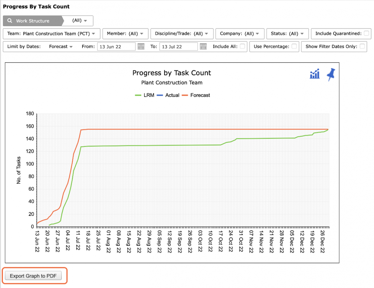The height and width of the screenshot is (288, 374).
Task: Open the Forecast date type menu
Action: [61, 46]
